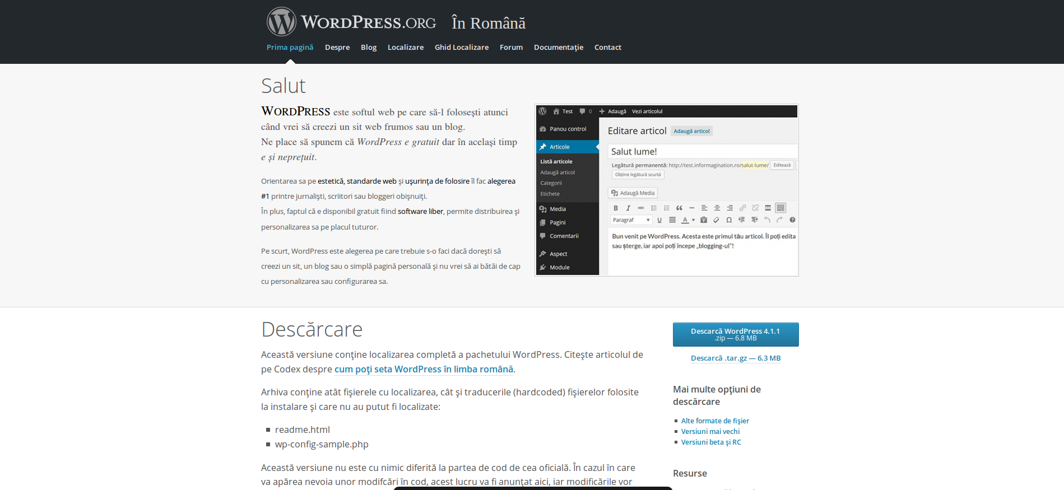
Task: Open the Documentație menu item
Action: [x=559, y=48]
